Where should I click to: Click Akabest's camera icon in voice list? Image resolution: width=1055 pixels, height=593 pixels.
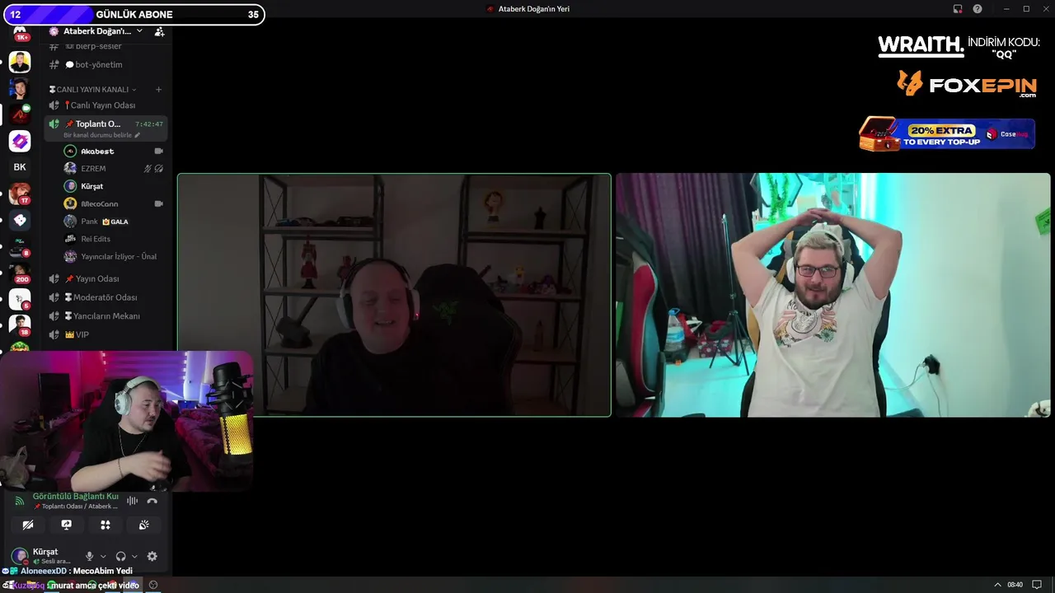158,152
